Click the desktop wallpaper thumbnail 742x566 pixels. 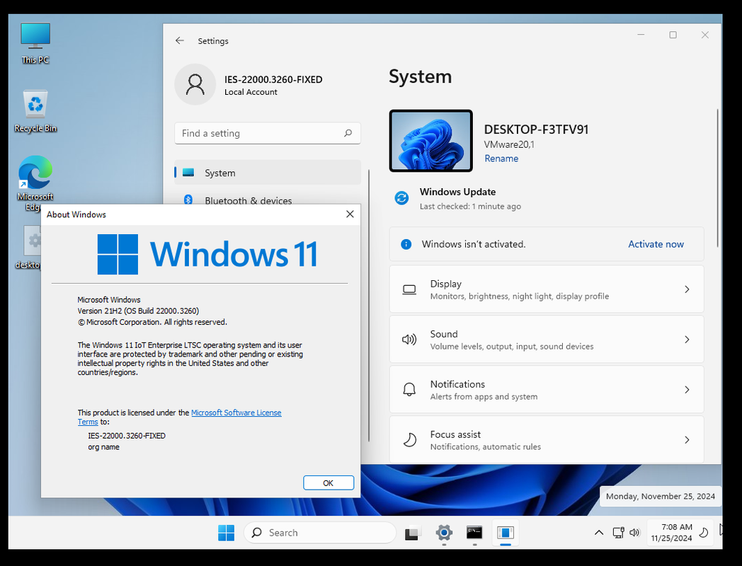(430, 141)
